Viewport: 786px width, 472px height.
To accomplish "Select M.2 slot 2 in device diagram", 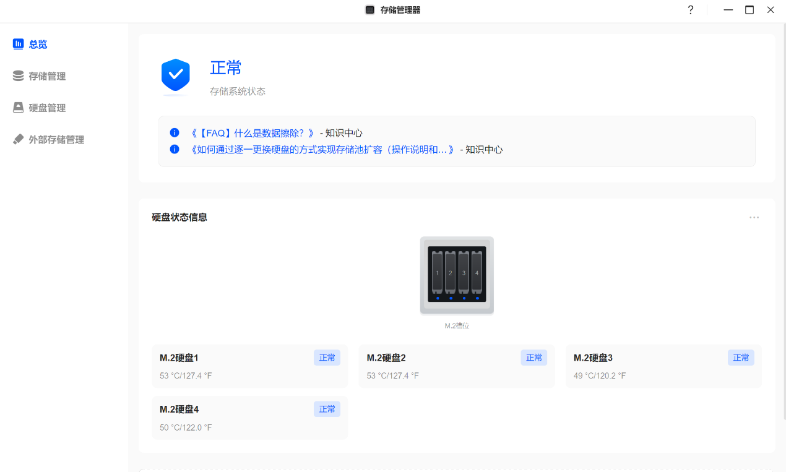I will (x=451, y=272).
